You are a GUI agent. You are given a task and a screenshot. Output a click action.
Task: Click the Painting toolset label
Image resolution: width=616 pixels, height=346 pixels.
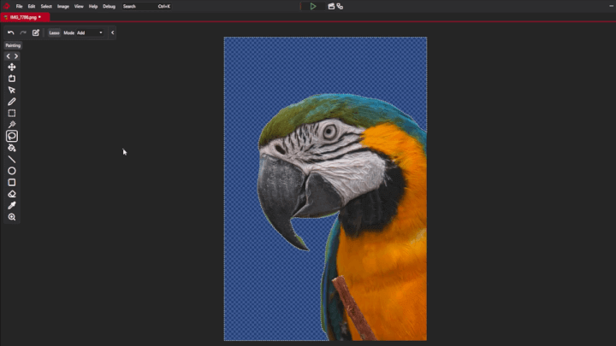tap(13, 45)
